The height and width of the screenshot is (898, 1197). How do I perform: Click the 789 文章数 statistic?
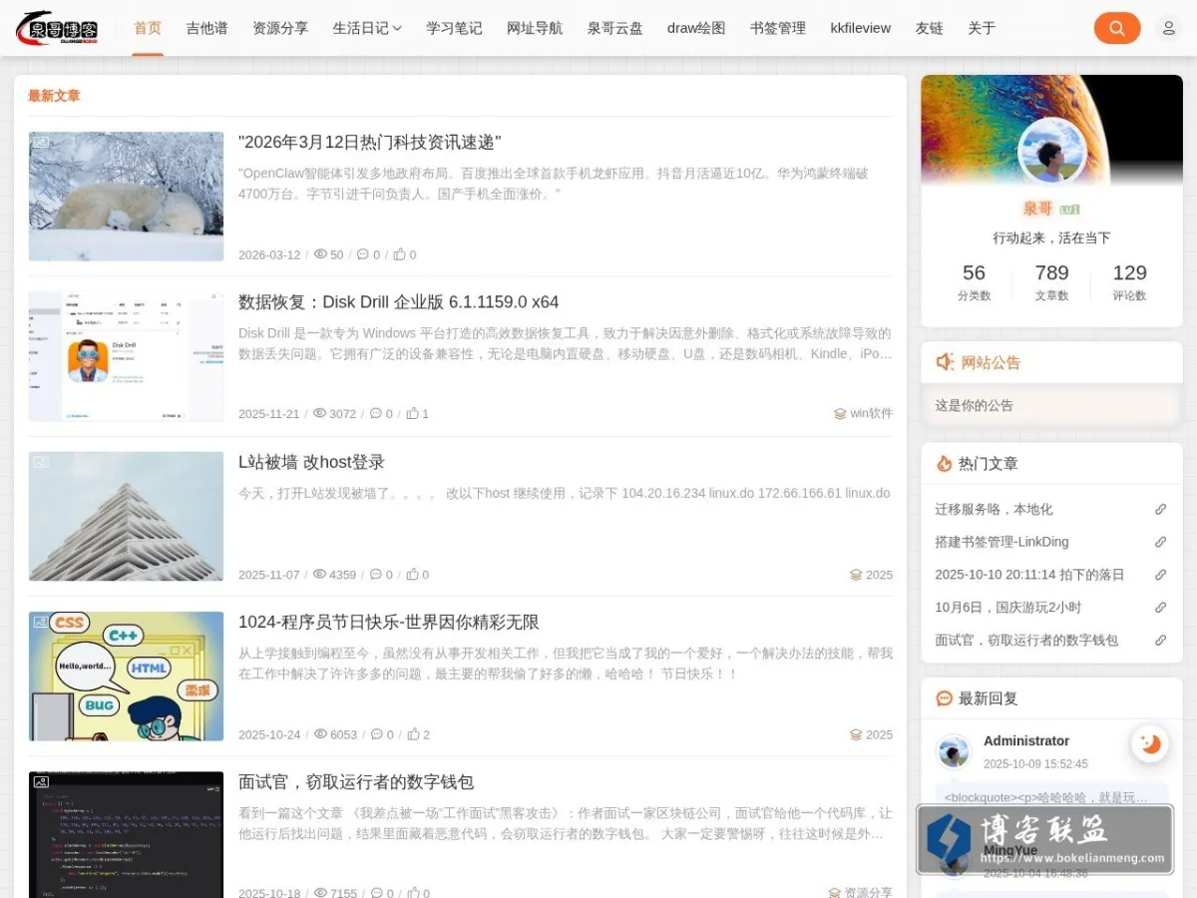click(1051, 281)
